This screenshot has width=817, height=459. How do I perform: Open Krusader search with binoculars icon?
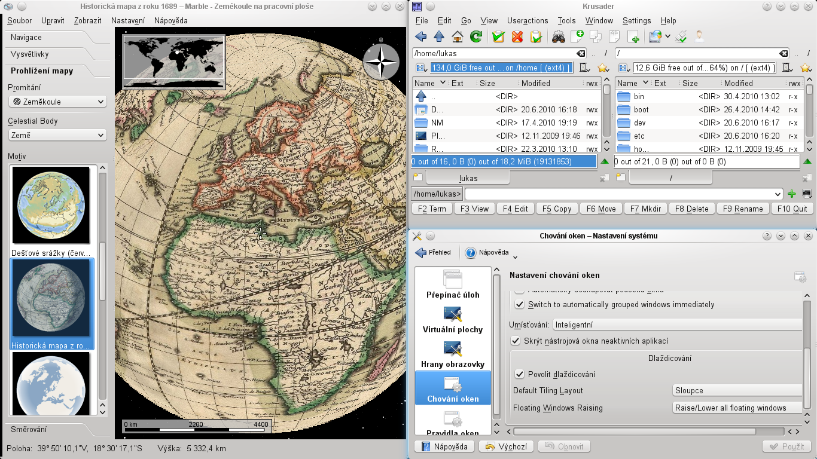(559, 37)
